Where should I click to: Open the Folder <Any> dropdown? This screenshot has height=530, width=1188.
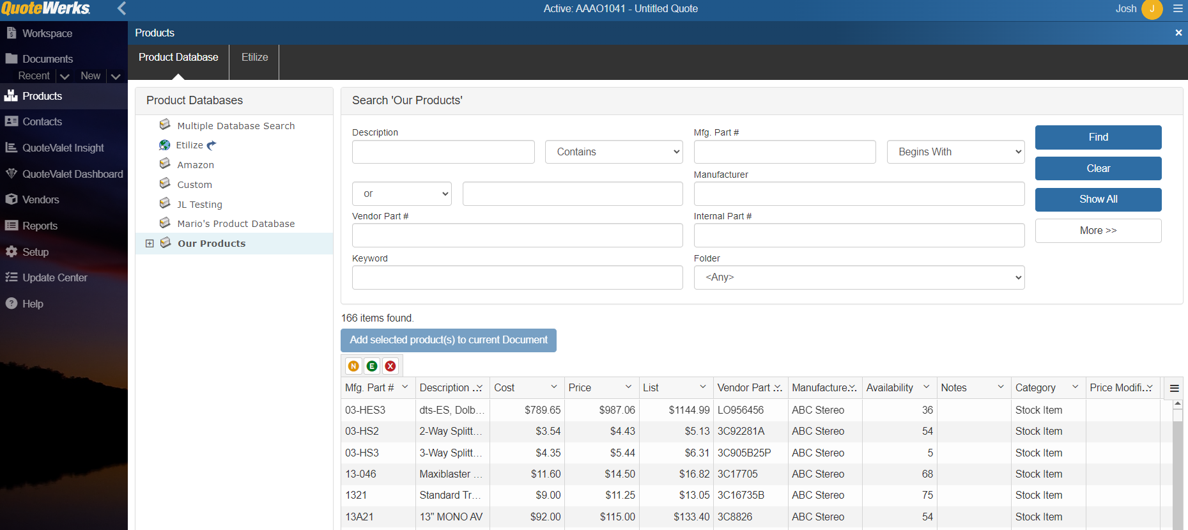point(859,277)
